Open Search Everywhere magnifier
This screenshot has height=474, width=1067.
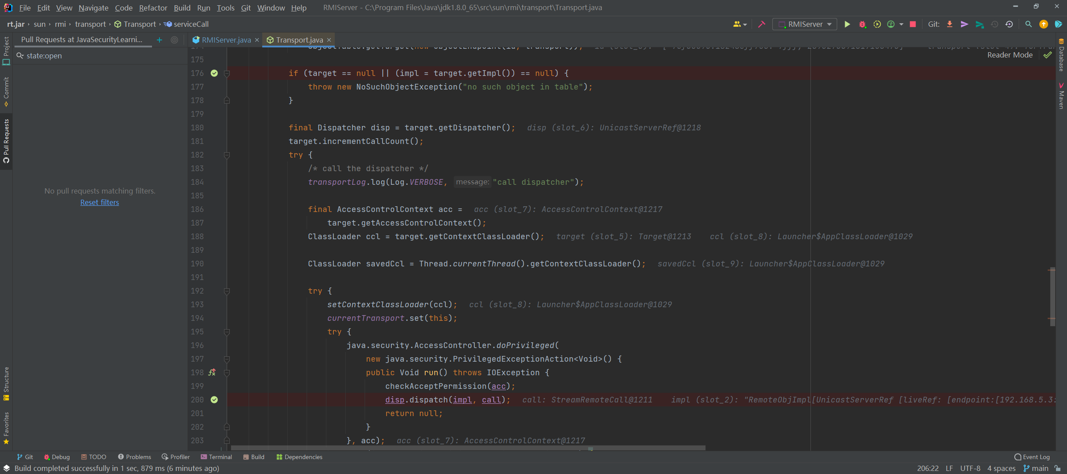1028,25
